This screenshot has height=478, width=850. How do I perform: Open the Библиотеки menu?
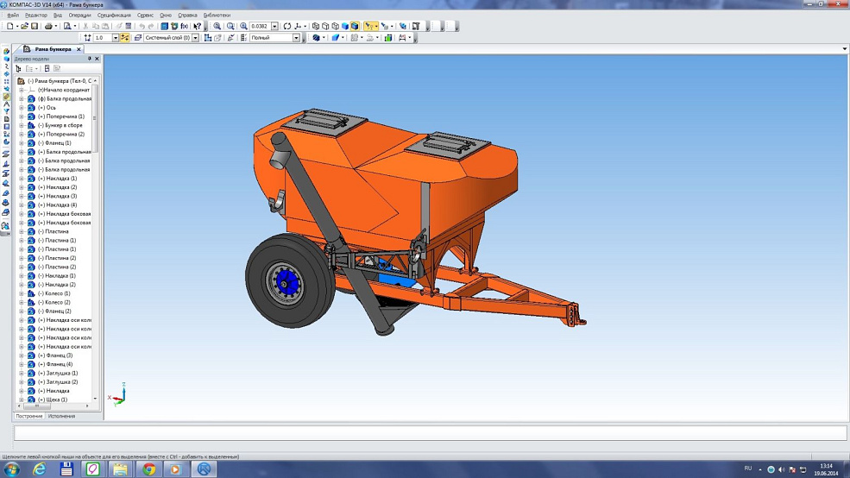pyautogui.click(x=217, y=15)
